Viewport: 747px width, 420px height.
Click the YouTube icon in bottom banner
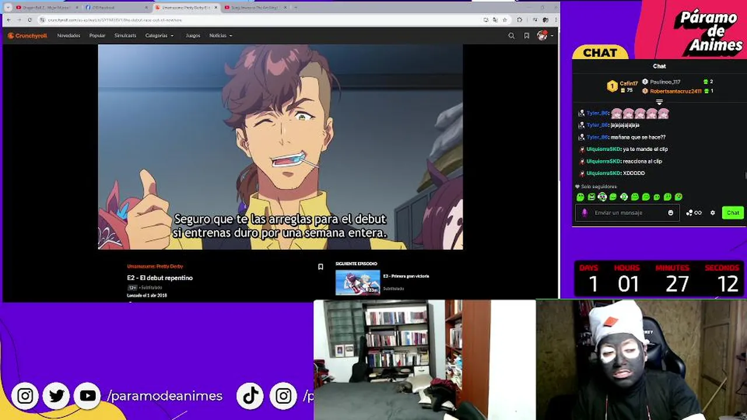88,396
